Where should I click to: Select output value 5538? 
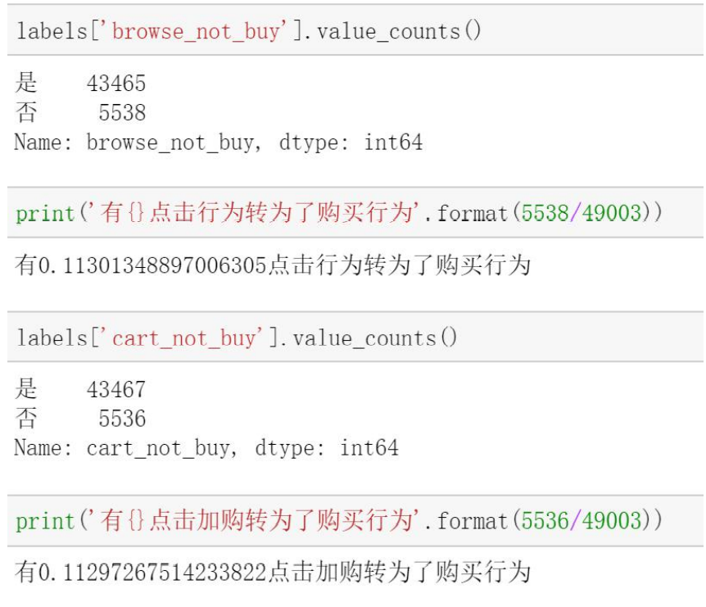[123, 112]
